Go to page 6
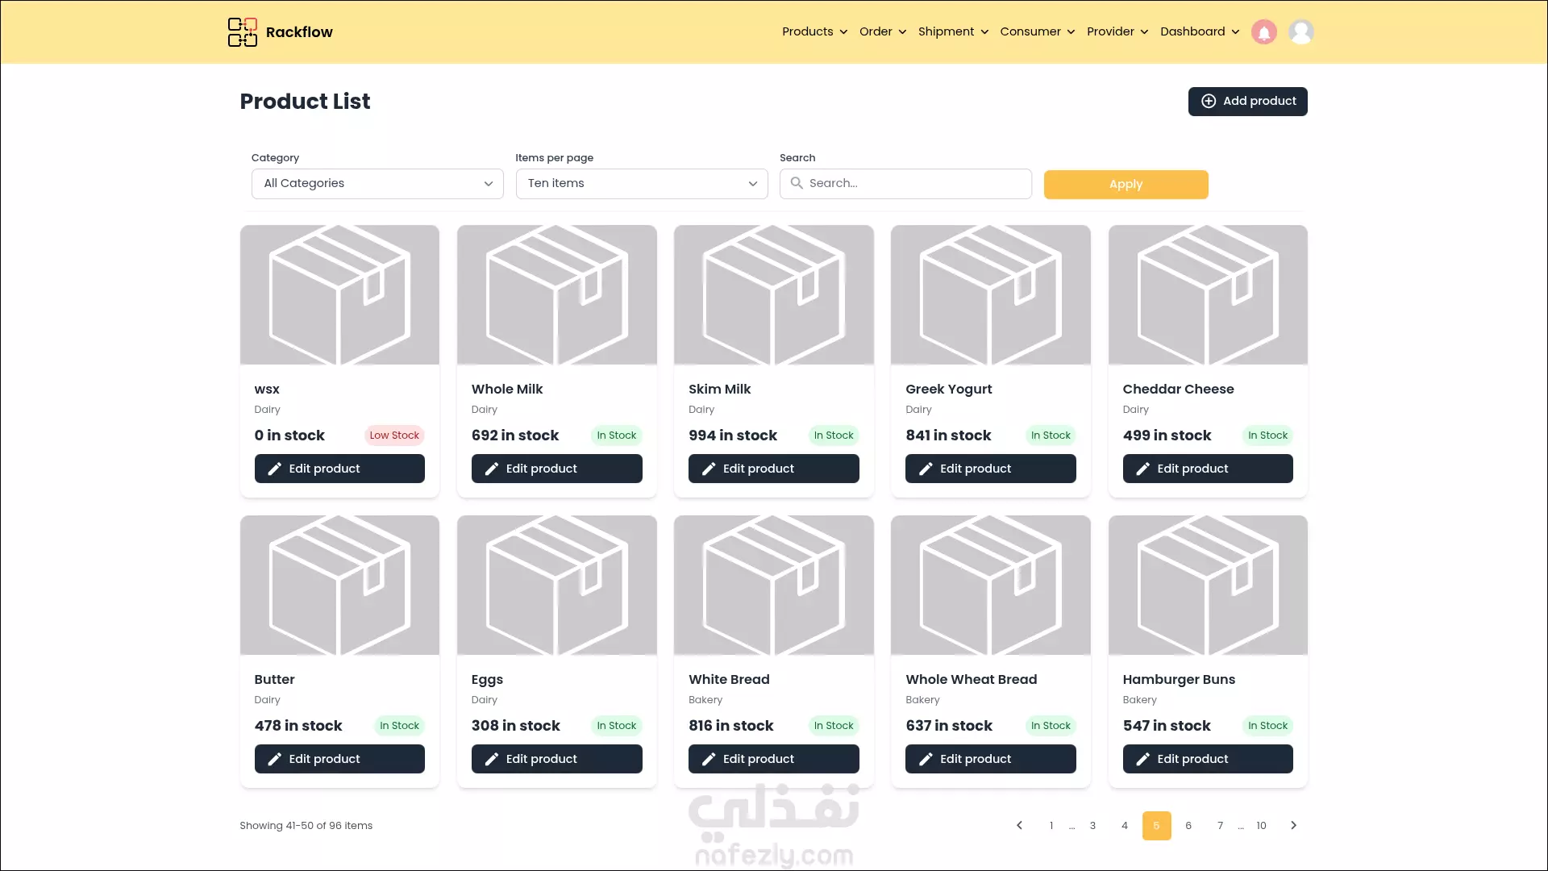 1188,825
